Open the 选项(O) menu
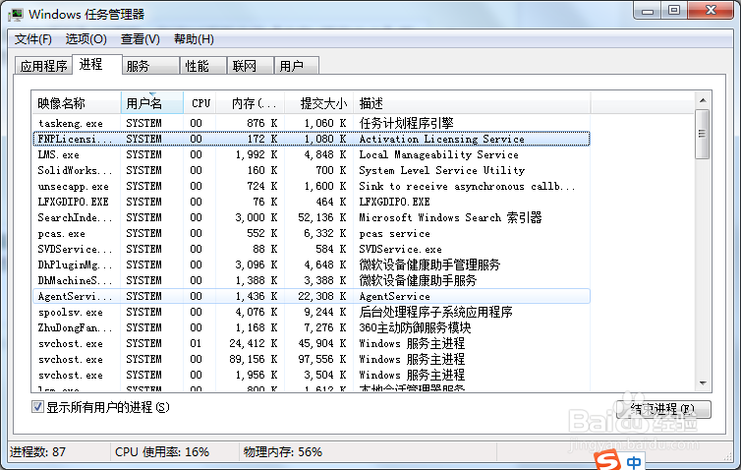Screen dimensions: 741x470 [86, 38]
